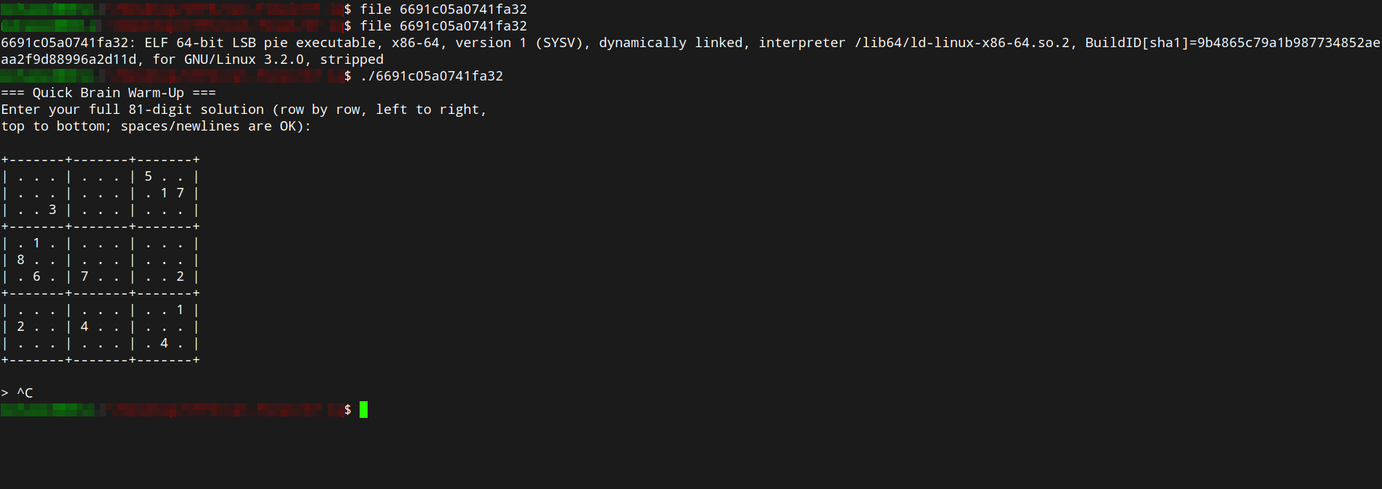Click the green cursor block at the prompt
Image resolution: width=1382 pixels, height=489 pixels.
pyautogui.click(x=363, y=410)
